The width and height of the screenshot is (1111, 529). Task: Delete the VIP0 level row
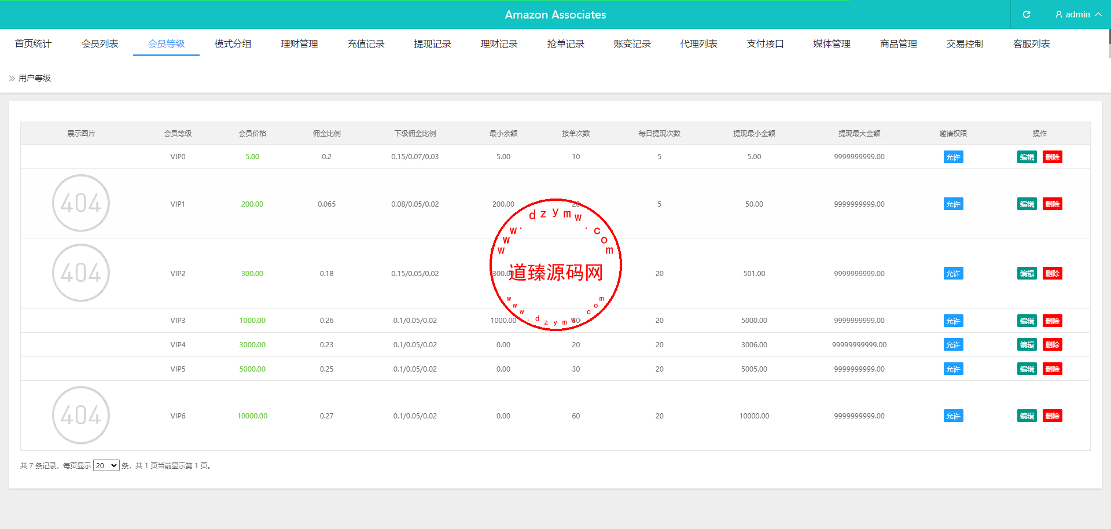[1053, 157]
